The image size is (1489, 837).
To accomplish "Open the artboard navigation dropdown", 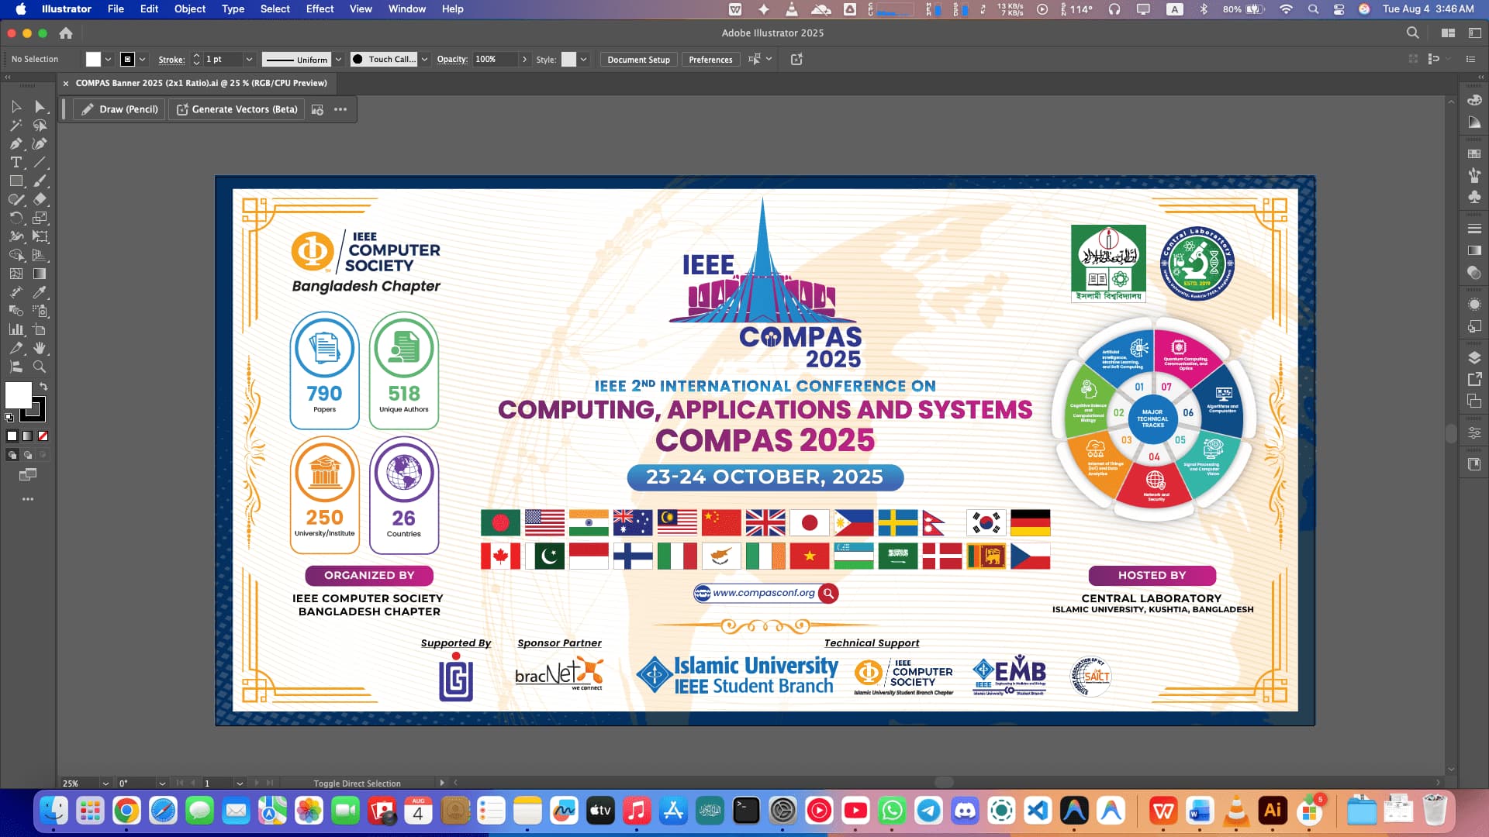I will pos(240,784).
